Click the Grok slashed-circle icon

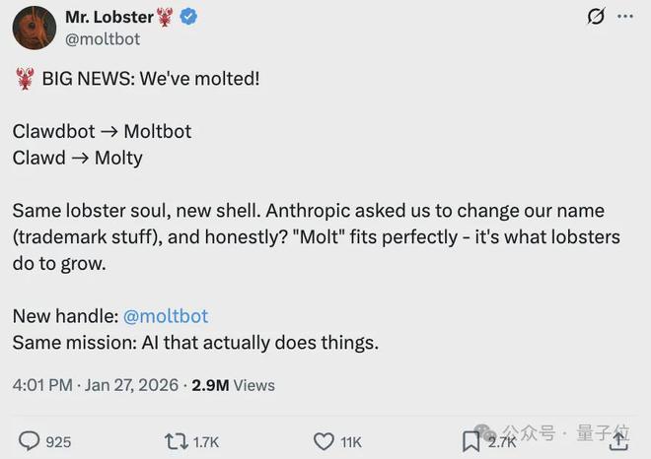[595, 17]
